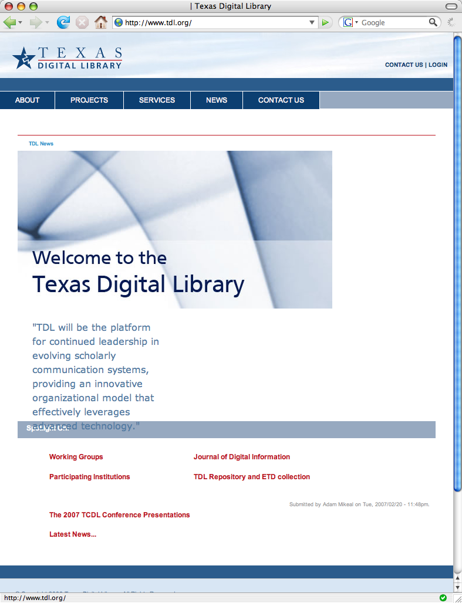Click the loading throbber icon

coord(451,22)
